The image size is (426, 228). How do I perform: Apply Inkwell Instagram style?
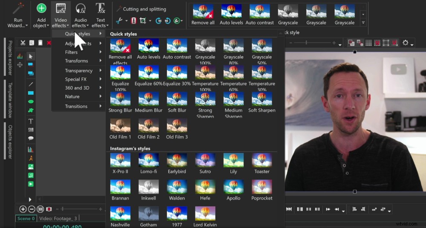149,190
